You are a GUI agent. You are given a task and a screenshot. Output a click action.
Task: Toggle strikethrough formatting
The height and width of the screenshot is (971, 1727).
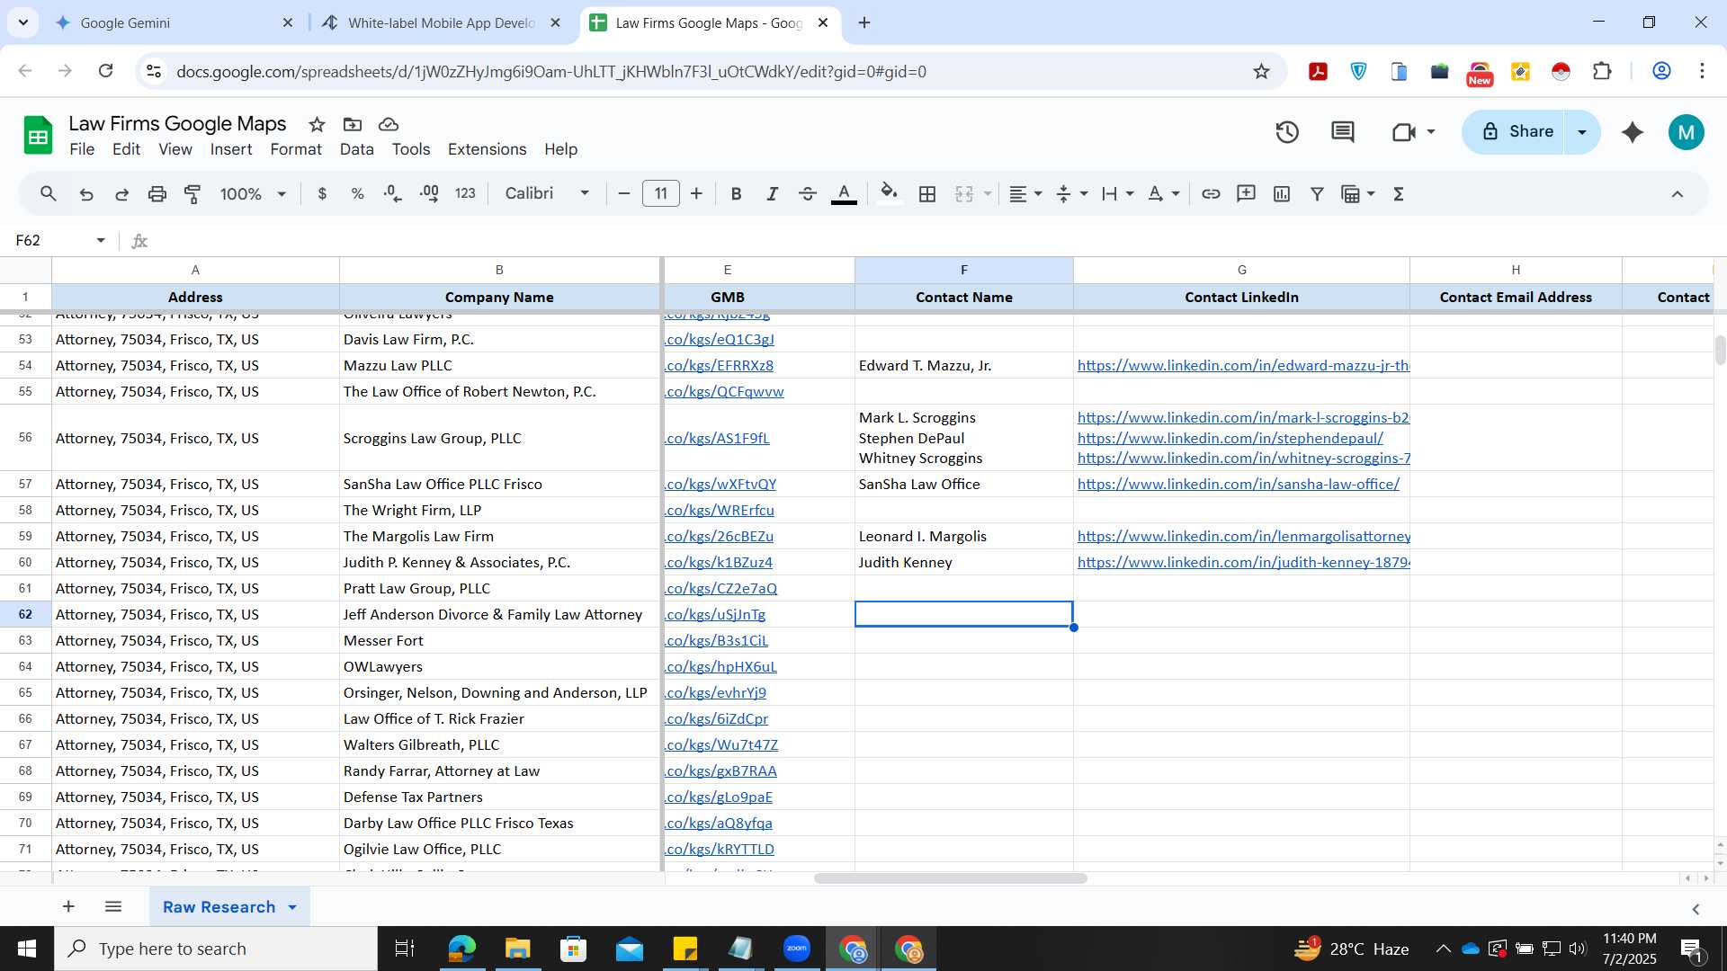(x=808, y=193)
